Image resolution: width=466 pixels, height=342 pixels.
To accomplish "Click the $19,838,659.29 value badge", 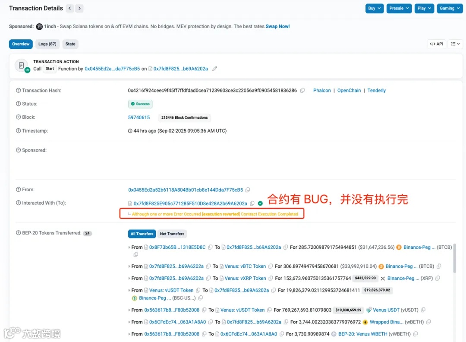I will click(x=348, y=310).
